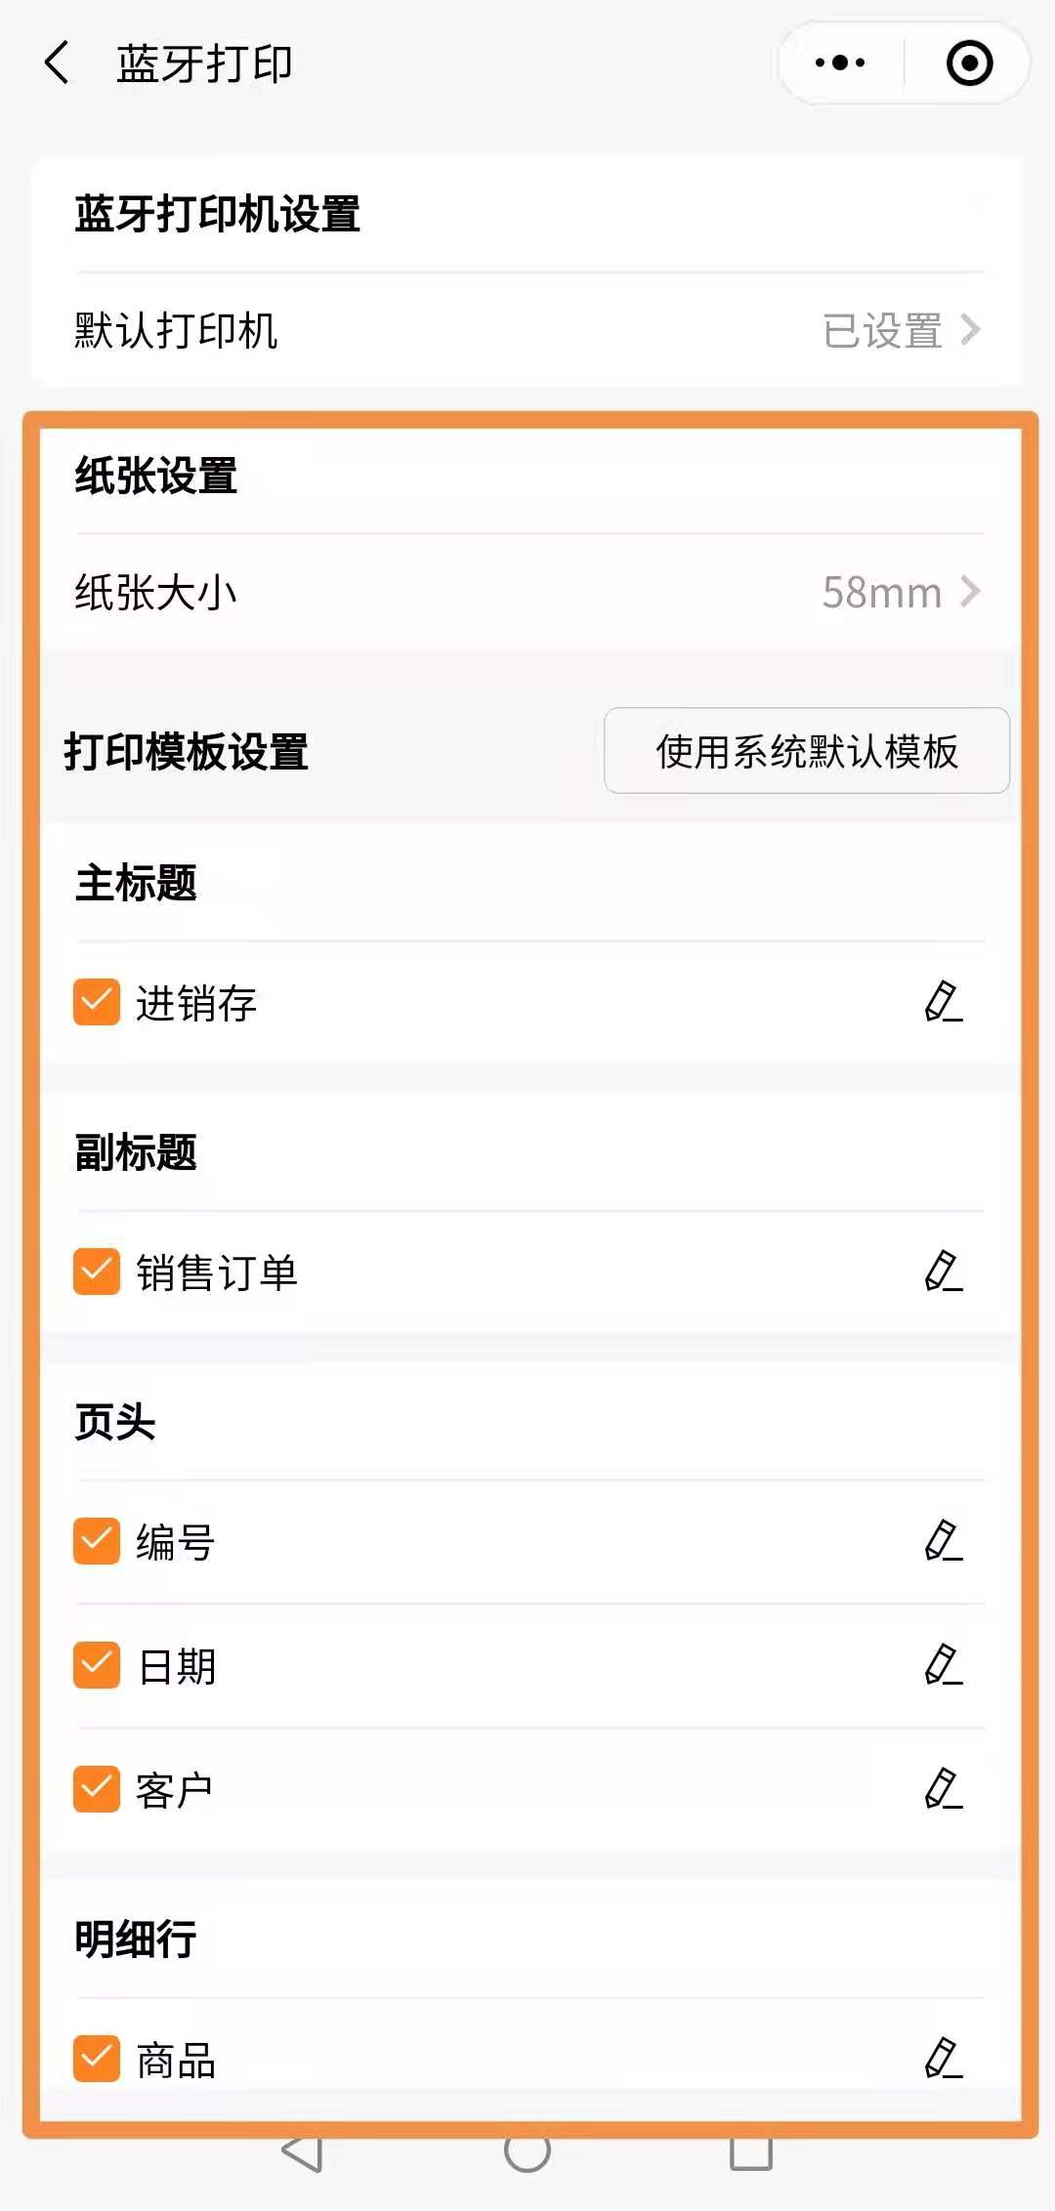Tap the edit pencil next to 日期
Image resolution: width=1055 pixels, height=2211 pixels.
pyautogui.click(x=943, y=1665)
